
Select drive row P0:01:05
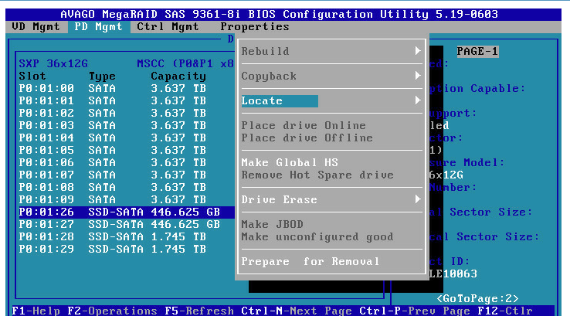pyautogui.click(x=127, y=150)
